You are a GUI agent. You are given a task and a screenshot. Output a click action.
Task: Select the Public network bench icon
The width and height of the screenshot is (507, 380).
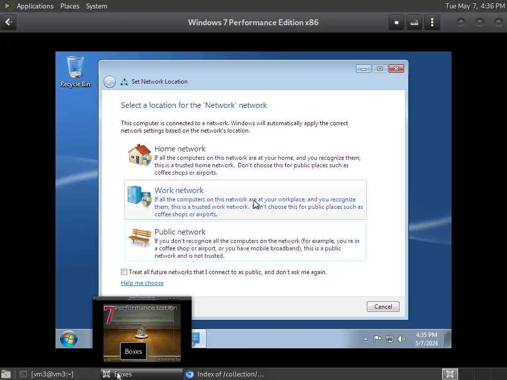tap(139, 237)
